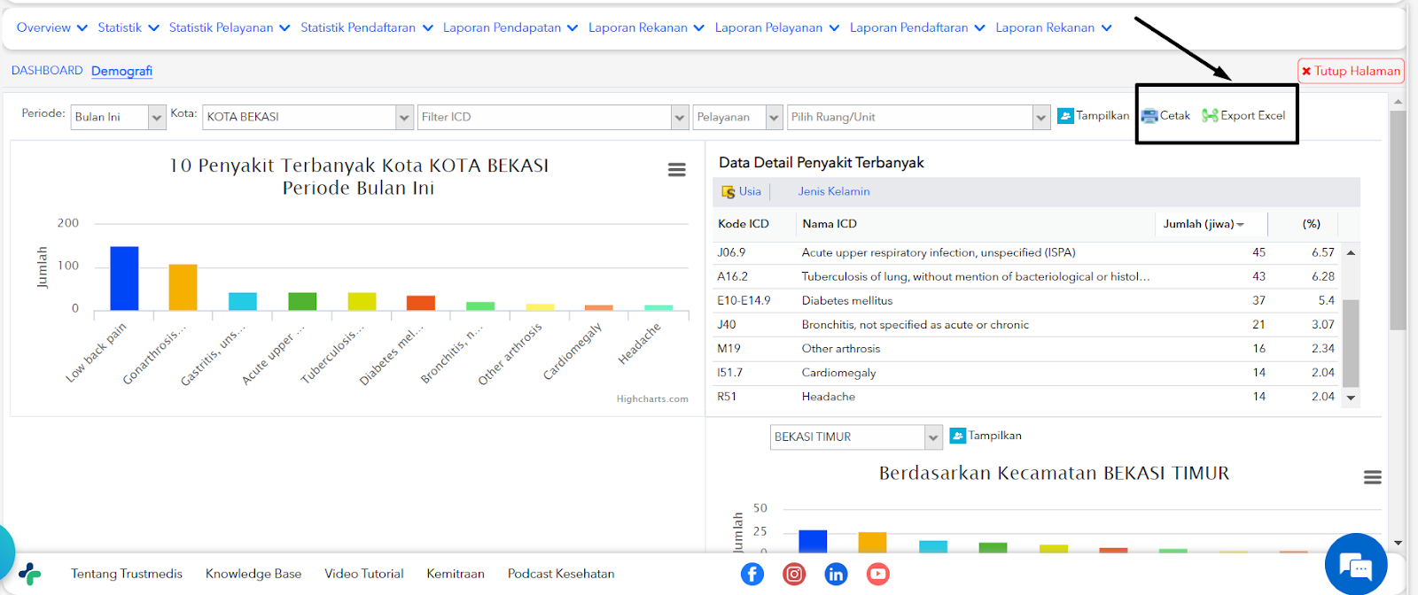Click the Cetak printer icon
This screenshot has height=595, width=1418.
tap(1149, 116)
